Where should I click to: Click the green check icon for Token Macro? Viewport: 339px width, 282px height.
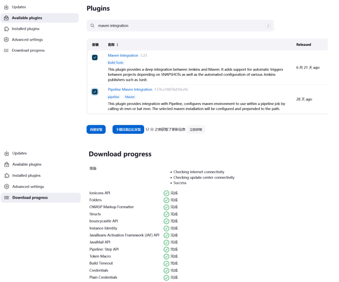[166, 256]
